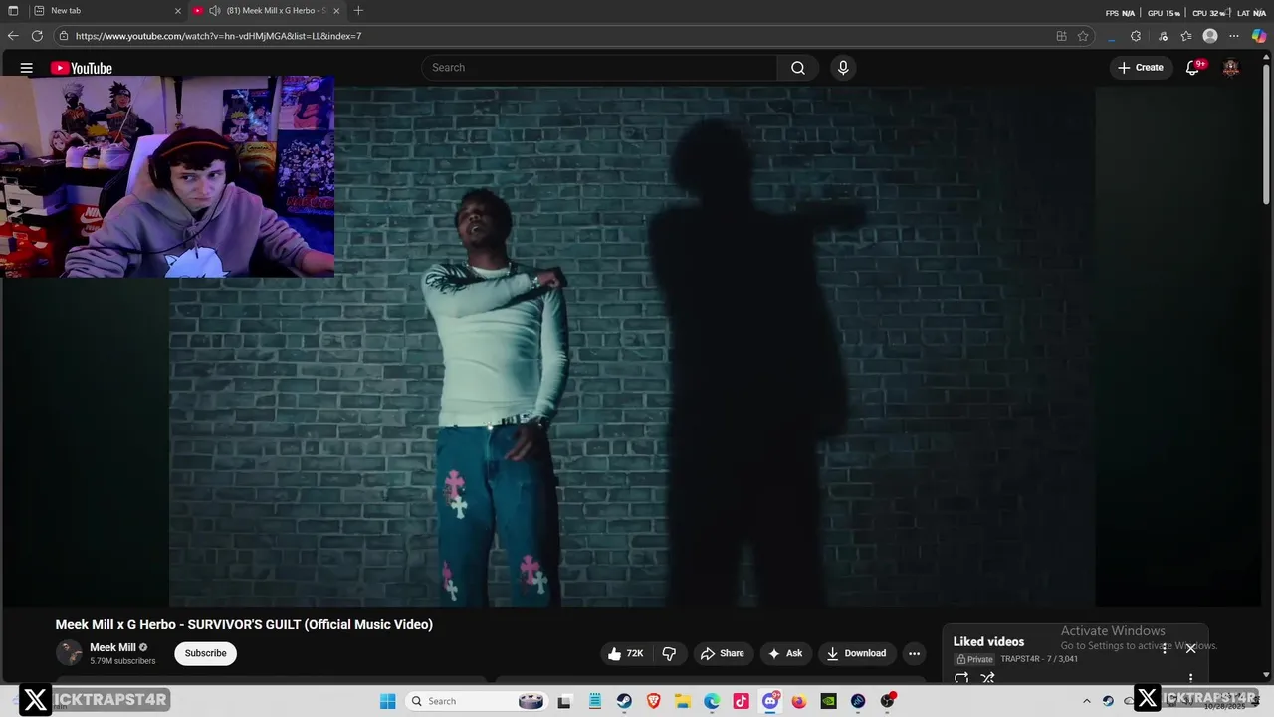Image resolution: width=1274 pixels, height=717 pixels.
Task: Open Task View in the taskbar
Action: click(564, 701)
